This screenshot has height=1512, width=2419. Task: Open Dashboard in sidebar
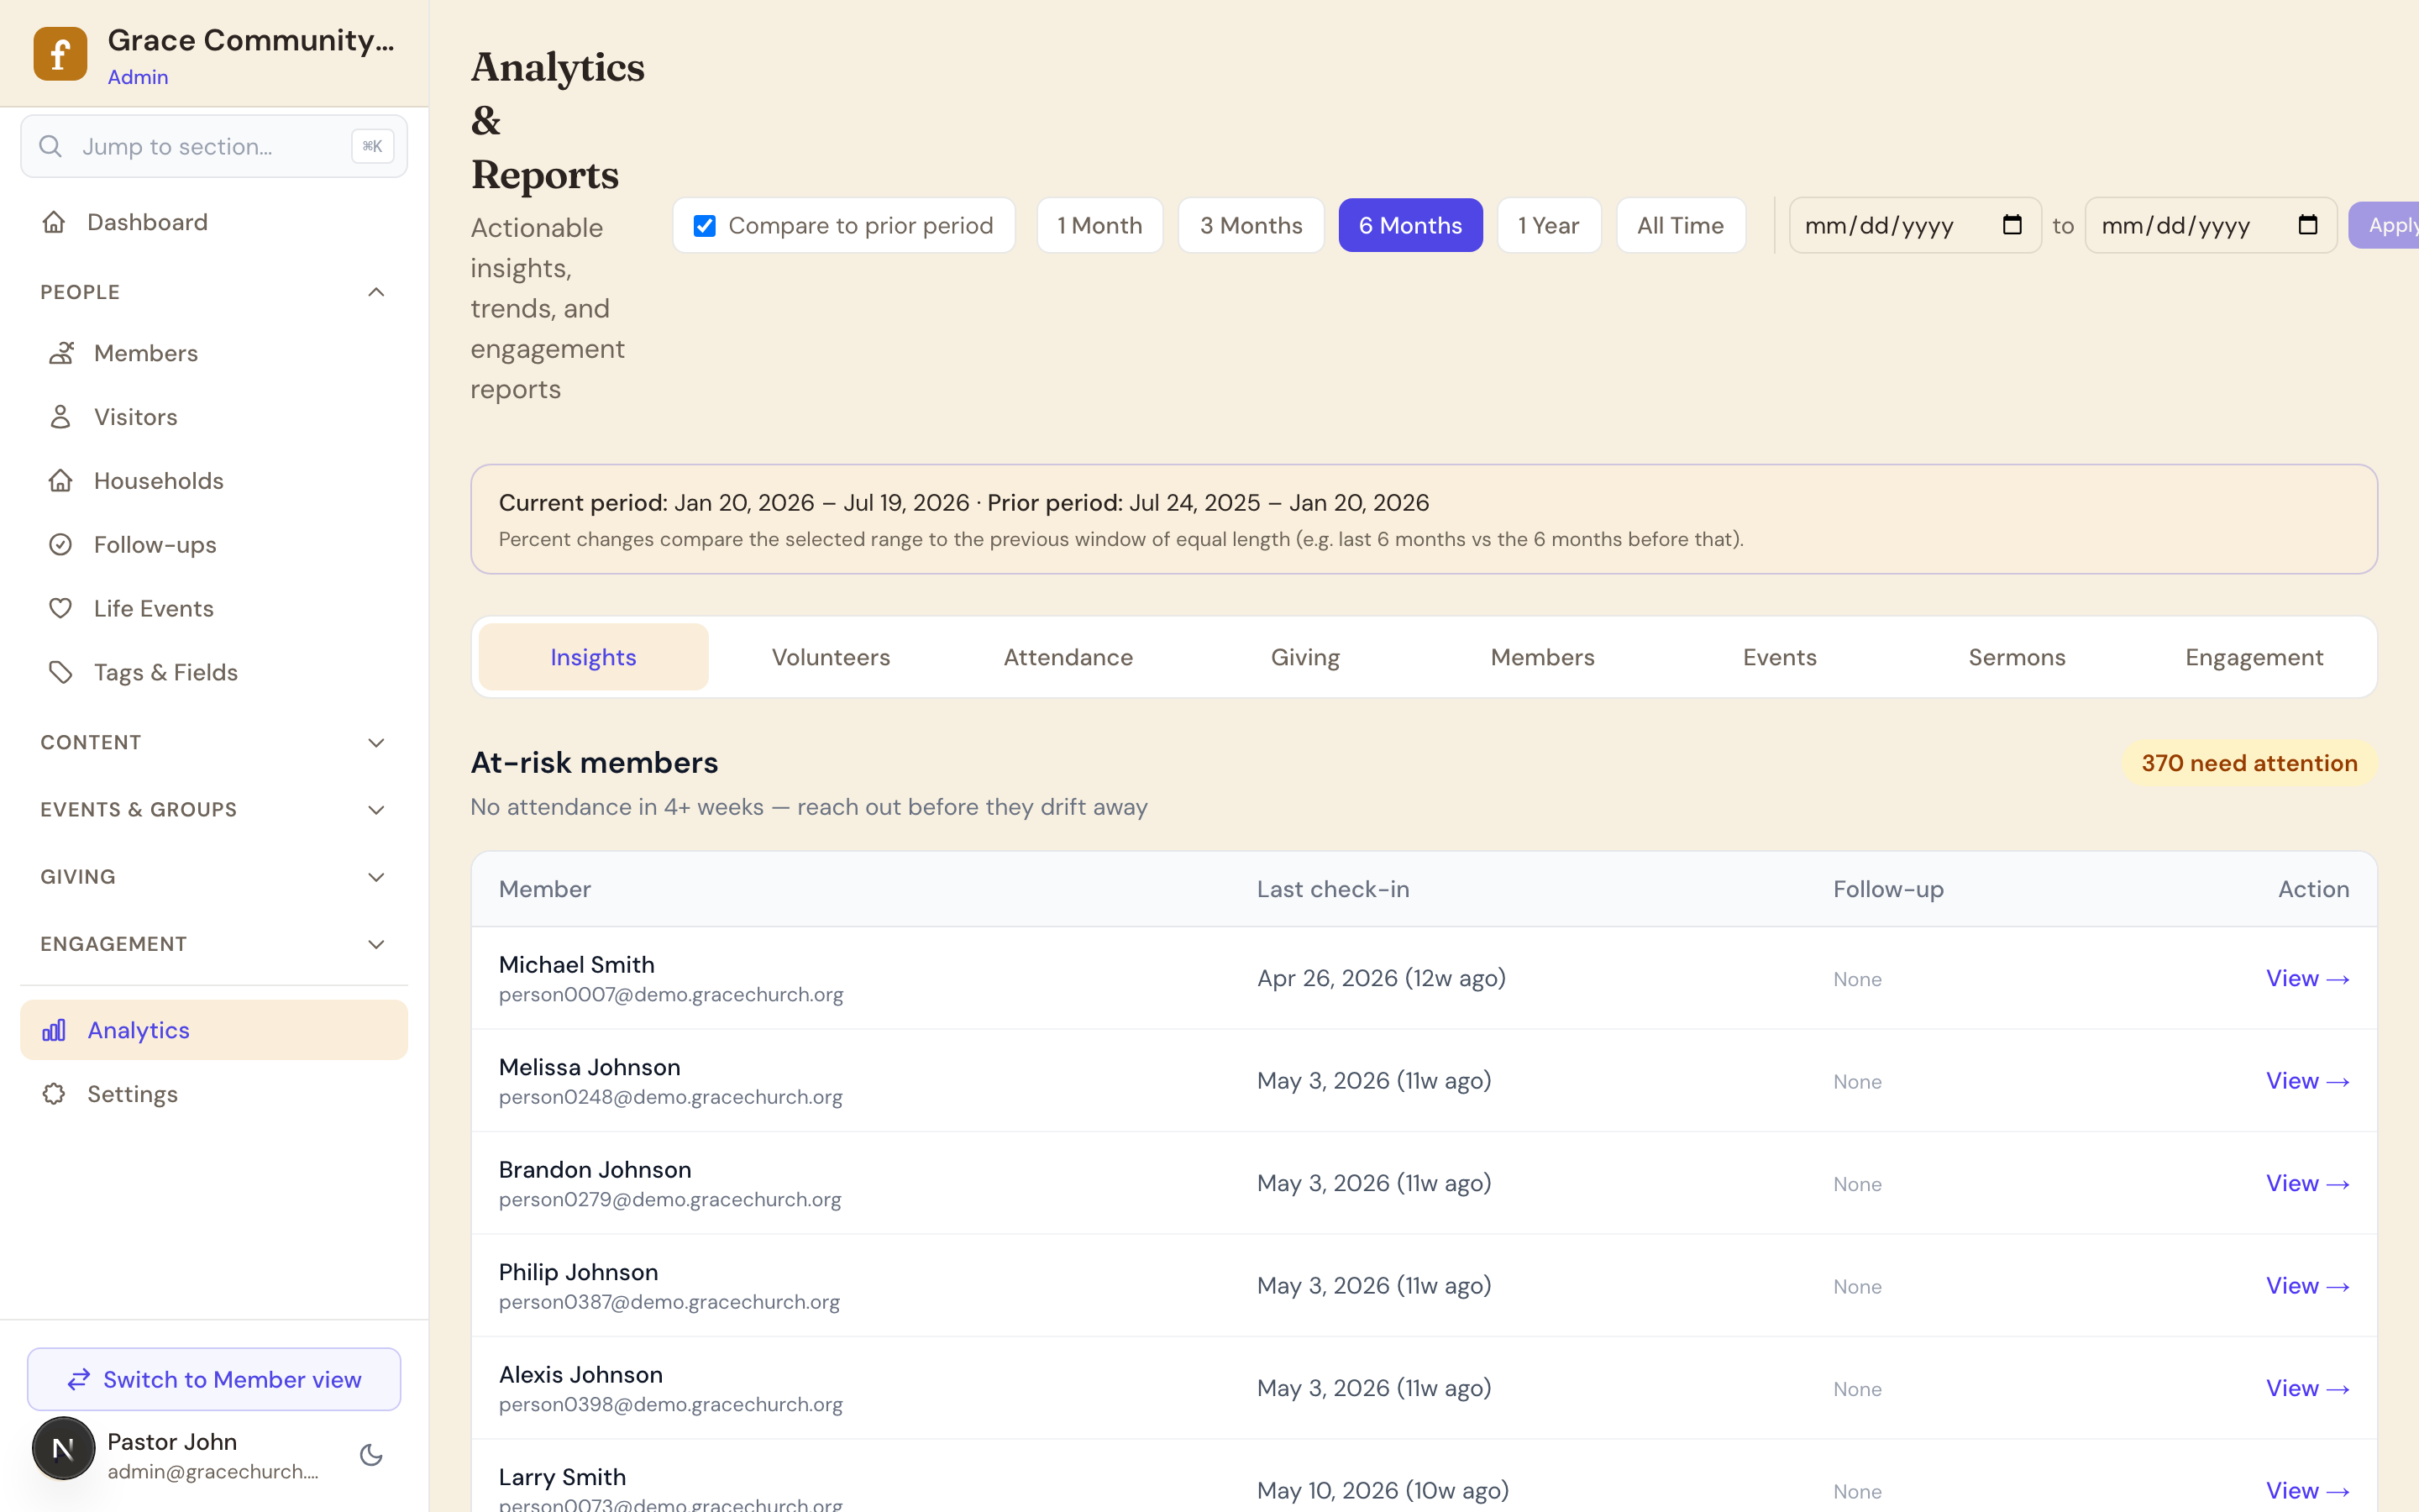(214, 222)
